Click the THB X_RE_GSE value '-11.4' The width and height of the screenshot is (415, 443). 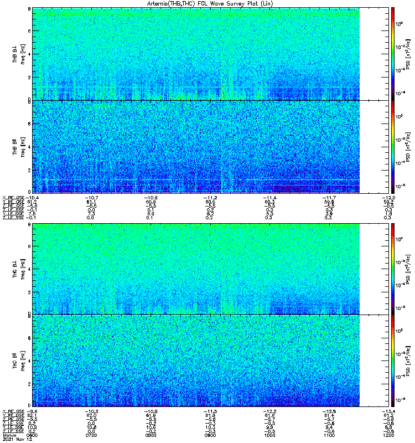269,198
